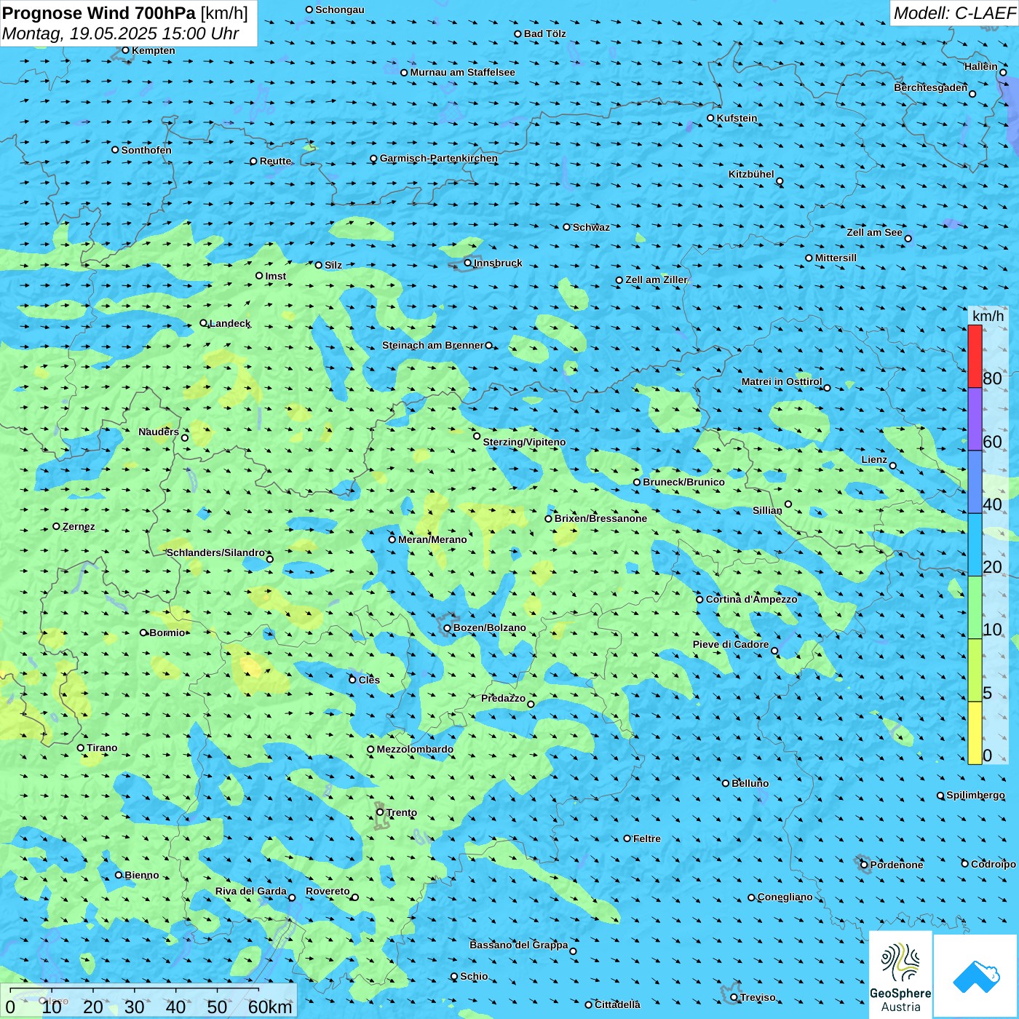This screenshot has height=1019, width=1019.
Task: Click the 'Bad Tölz' label
Action: (545, 33)
